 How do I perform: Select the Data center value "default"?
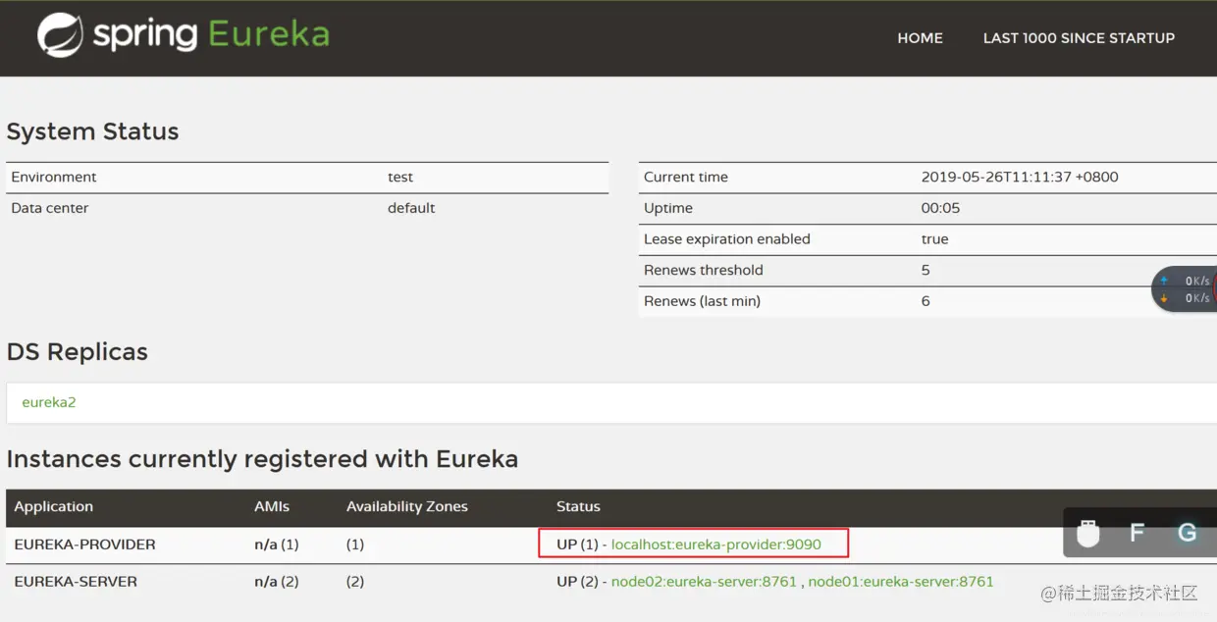coord(411,208)
